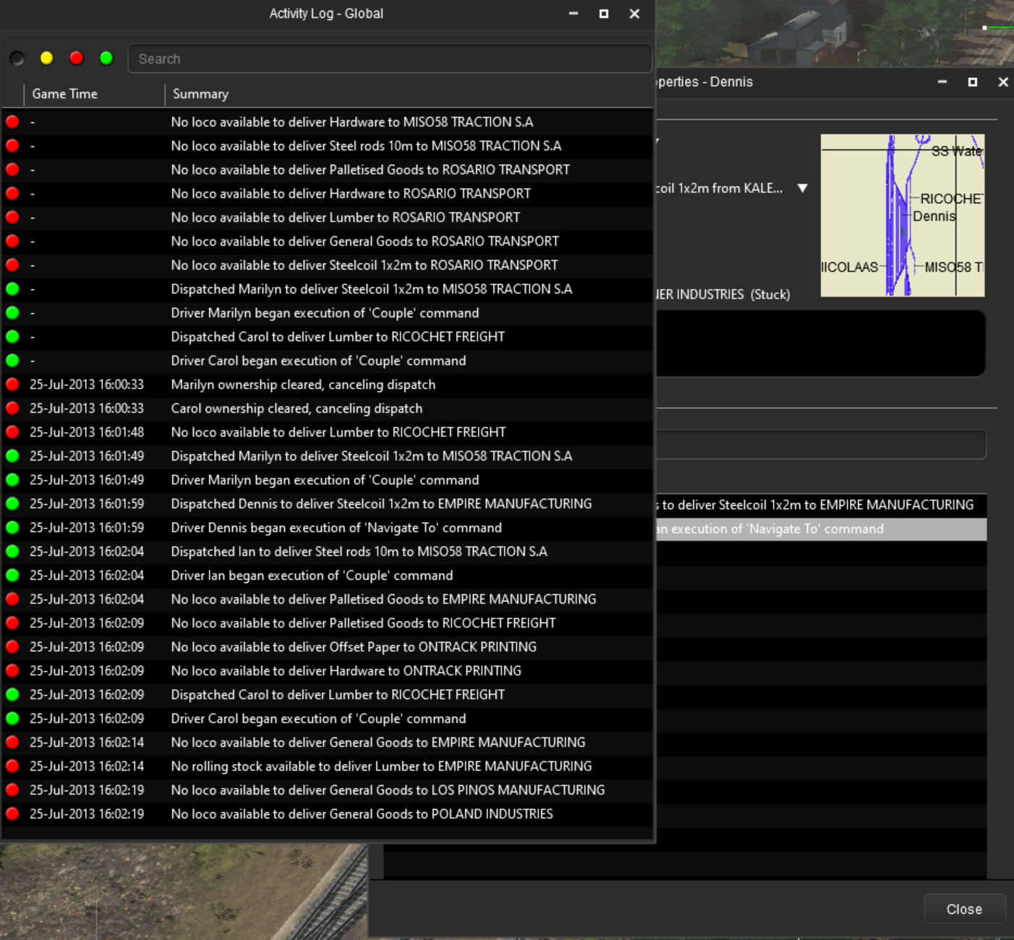Sort by the Game Time column header
The image size is (1014, 940).
point(95,94)
